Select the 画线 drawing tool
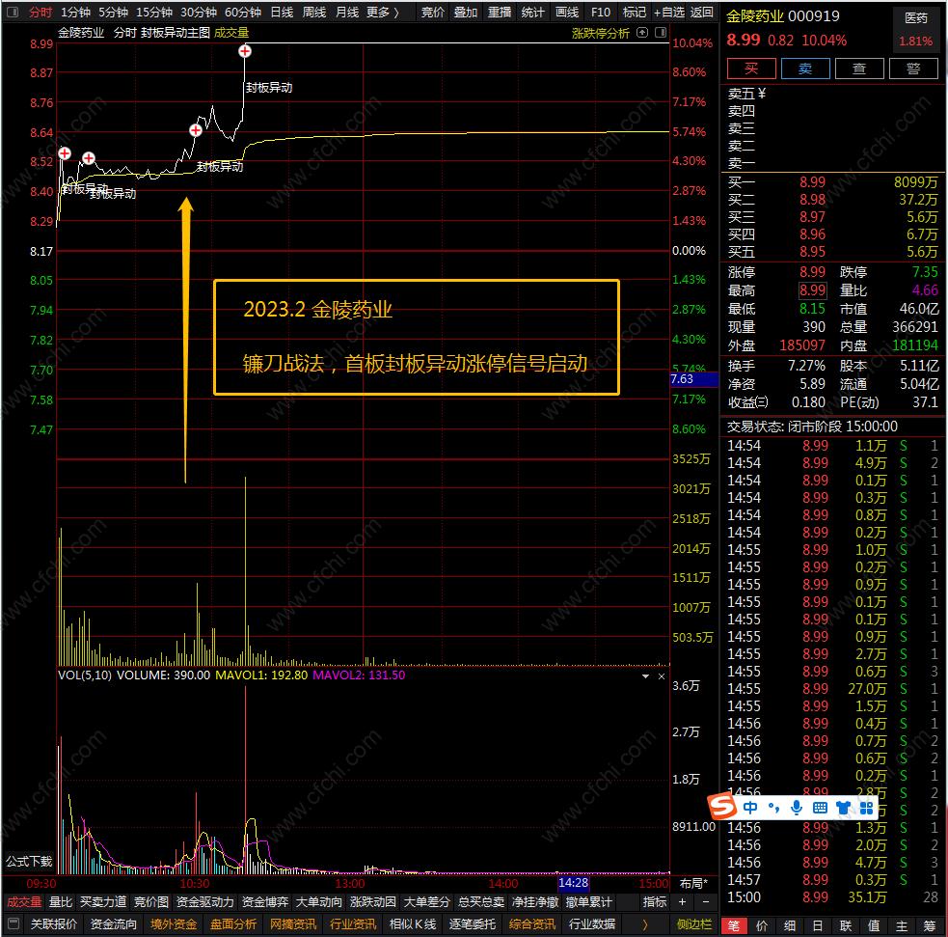The width and height of the screenshot is (948, 937). point(566,13)
